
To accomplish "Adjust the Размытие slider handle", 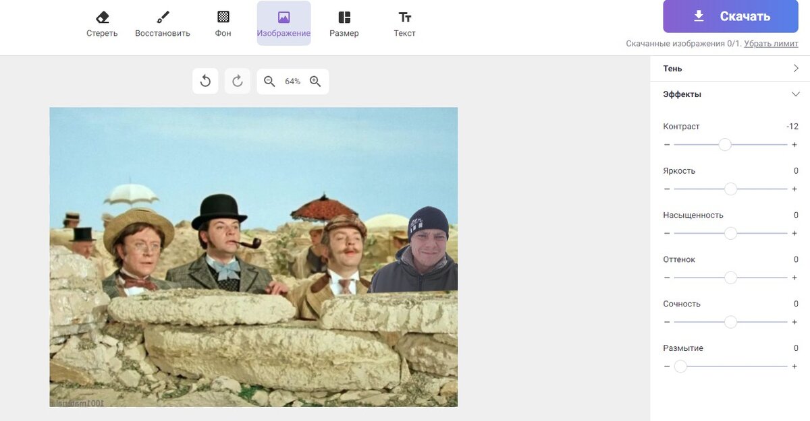I will (x=680, y=366).
